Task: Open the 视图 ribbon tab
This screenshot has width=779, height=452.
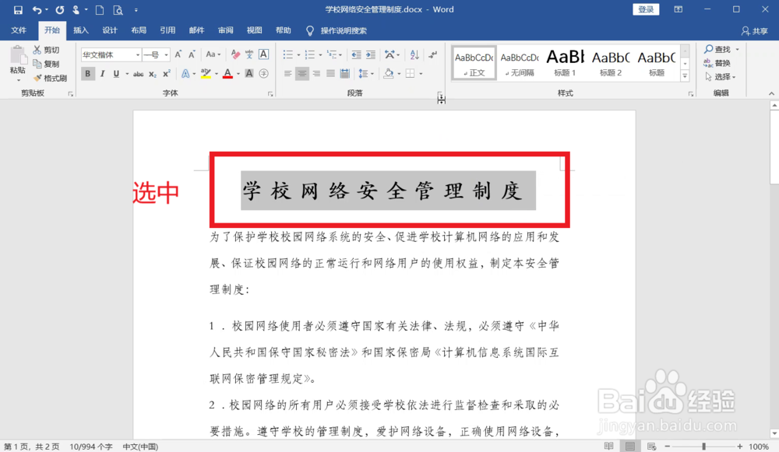Action: [254, 30]
